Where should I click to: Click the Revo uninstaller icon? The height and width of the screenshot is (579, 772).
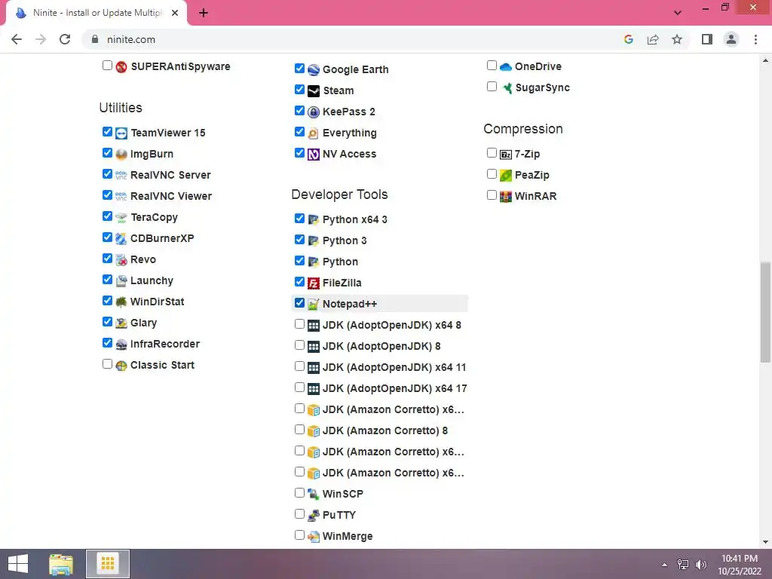coord(121,260)
